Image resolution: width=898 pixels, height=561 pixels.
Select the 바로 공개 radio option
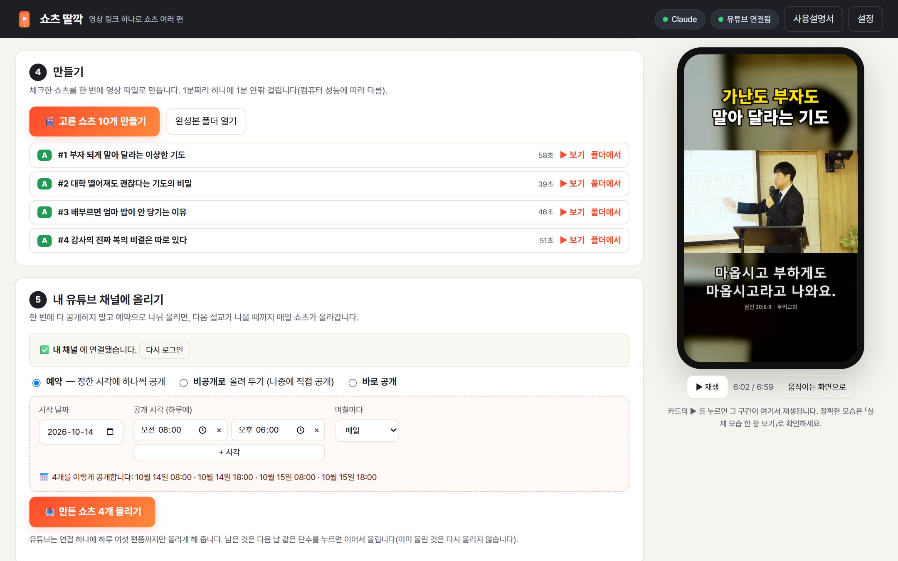tap(353, 383)
